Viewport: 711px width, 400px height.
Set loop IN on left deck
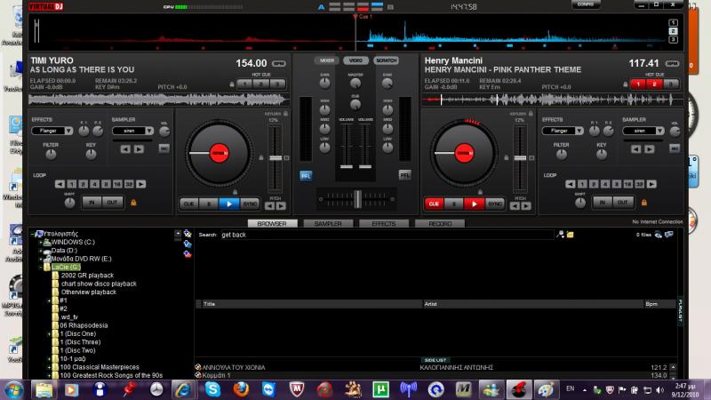(92, 203)
